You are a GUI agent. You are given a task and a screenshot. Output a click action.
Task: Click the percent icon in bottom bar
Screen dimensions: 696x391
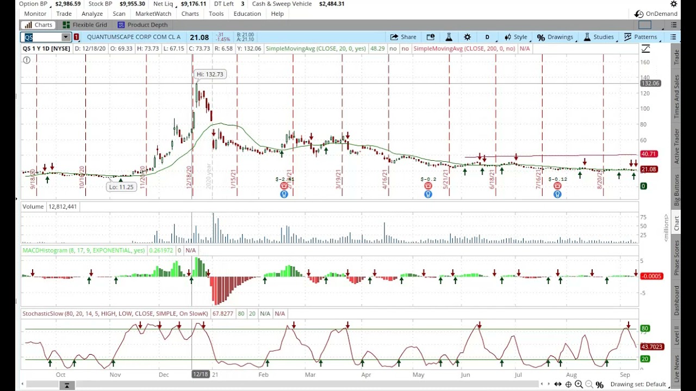tap(599, 384)
